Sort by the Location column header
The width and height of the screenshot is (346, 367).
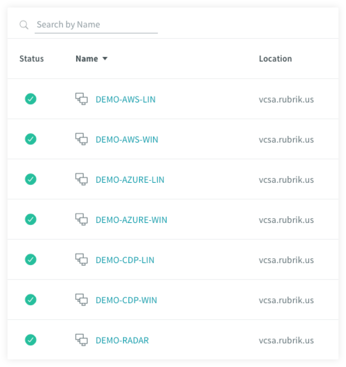tap(275, 58)
